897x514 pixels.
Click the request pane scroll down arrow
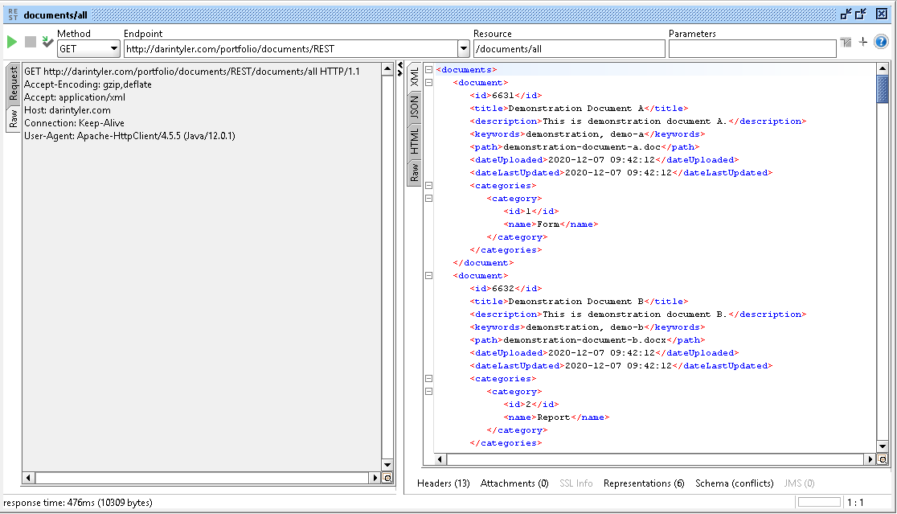pyautogui.click(x=387, y=465)
